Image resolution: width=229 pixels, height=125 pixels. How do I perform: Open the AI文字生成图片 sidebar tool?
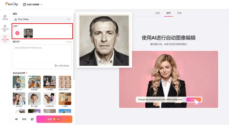(5, 28)
